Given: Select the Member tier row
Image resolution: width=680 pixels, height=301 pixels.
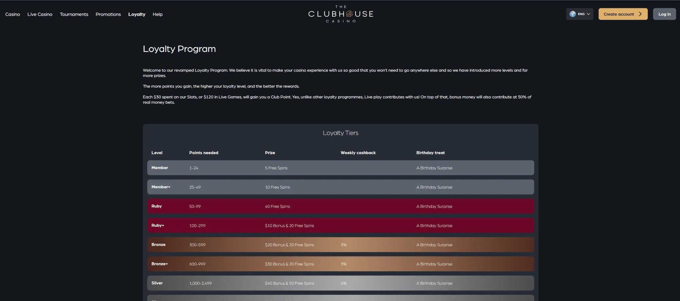Looking at the screenshot, I should pos(340,168).
